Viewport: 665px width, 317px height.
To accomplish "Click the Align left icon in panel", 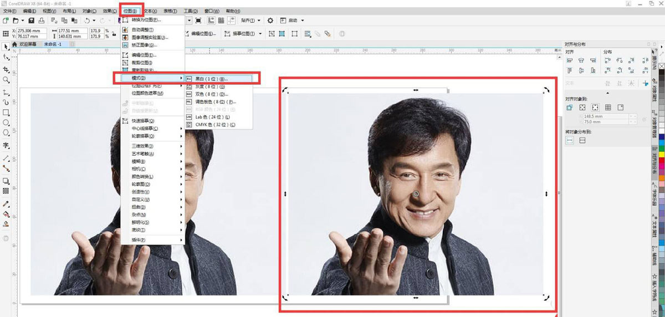I will click(x=569, y=60).
